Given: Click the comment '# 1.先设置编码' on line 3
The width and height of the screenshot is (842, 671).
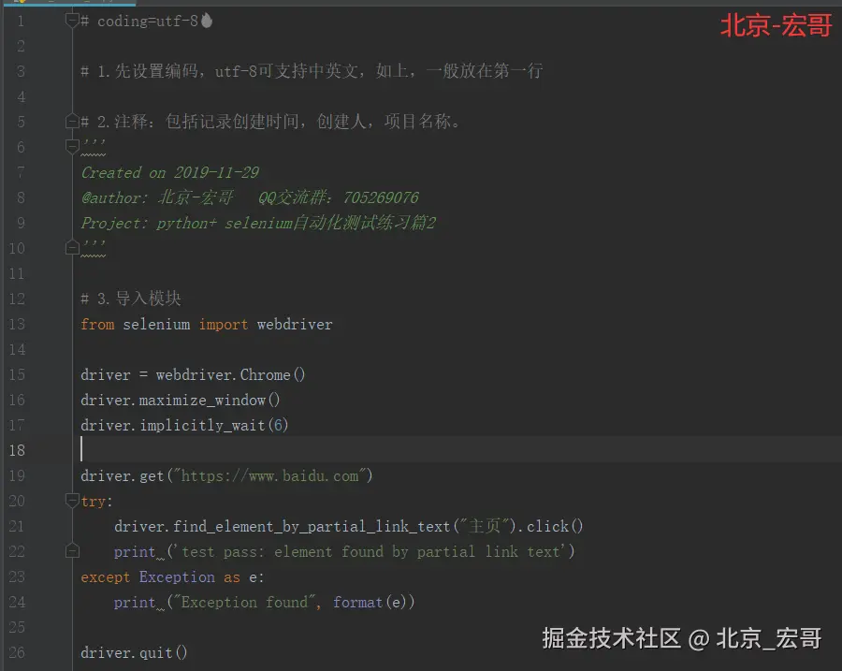Looking at the screenshot, I should click(x=312, y=71).
